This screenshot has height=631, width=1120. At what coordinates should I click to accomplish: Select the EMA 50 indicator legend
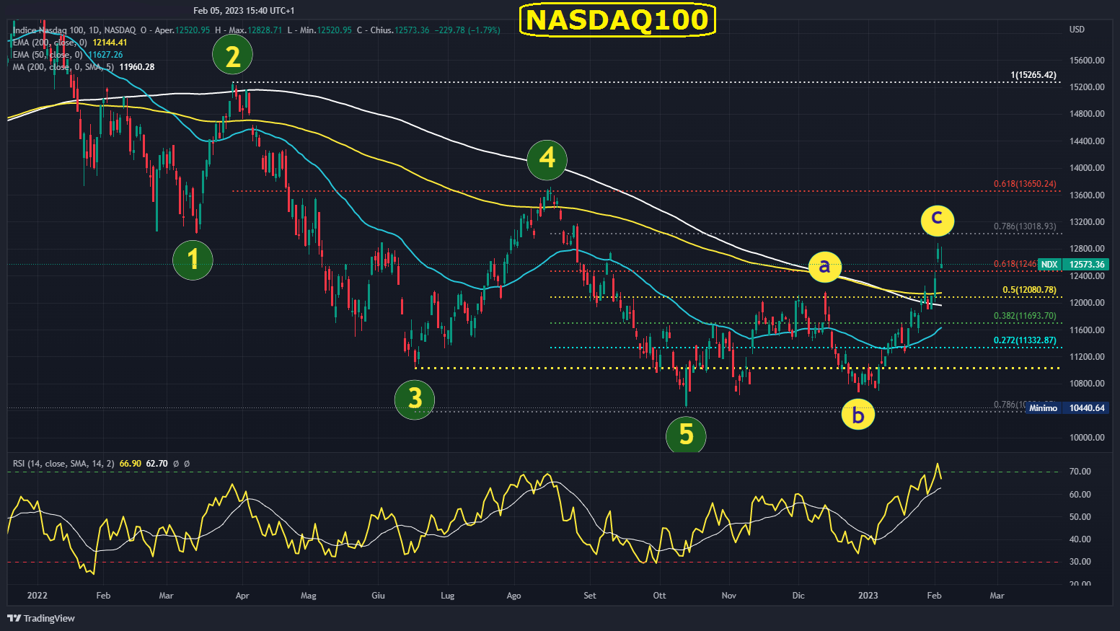point(48,55)
